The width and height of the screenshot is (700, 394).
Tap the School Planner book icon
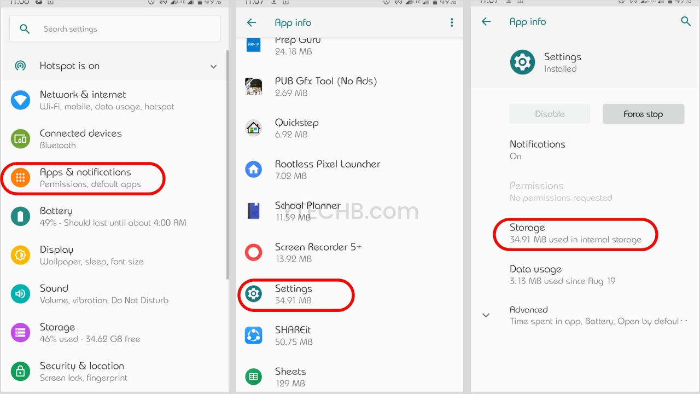click(254, 211)
